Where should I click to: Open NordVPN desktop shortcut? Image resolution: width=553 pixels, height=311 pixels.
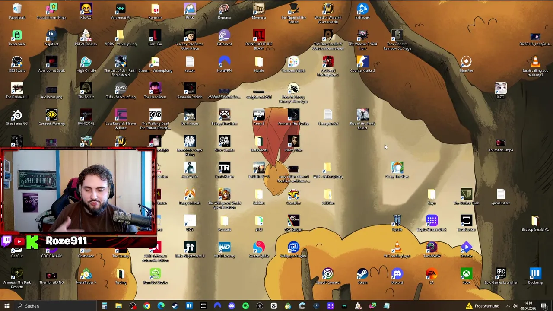[x=224, y=64]
